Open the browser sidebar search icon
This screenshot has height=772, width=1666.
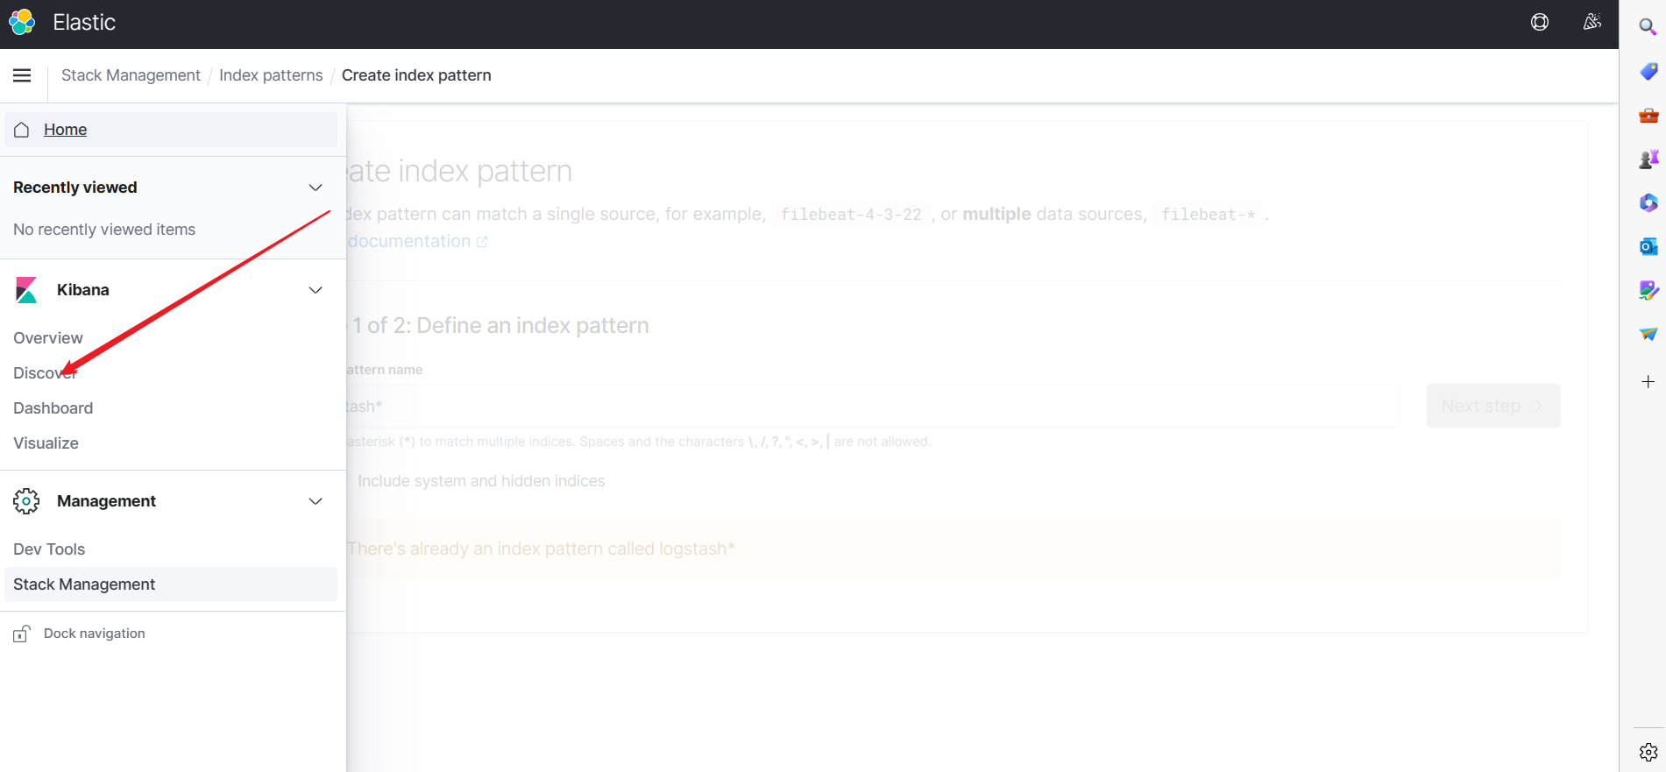point(1648,27)
